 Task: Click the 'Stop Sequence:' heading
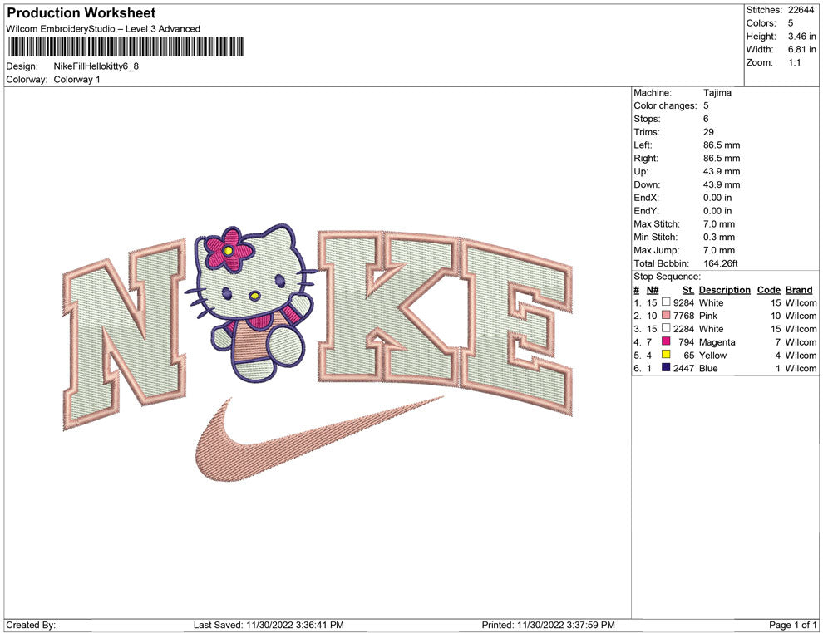coord(667,277)
